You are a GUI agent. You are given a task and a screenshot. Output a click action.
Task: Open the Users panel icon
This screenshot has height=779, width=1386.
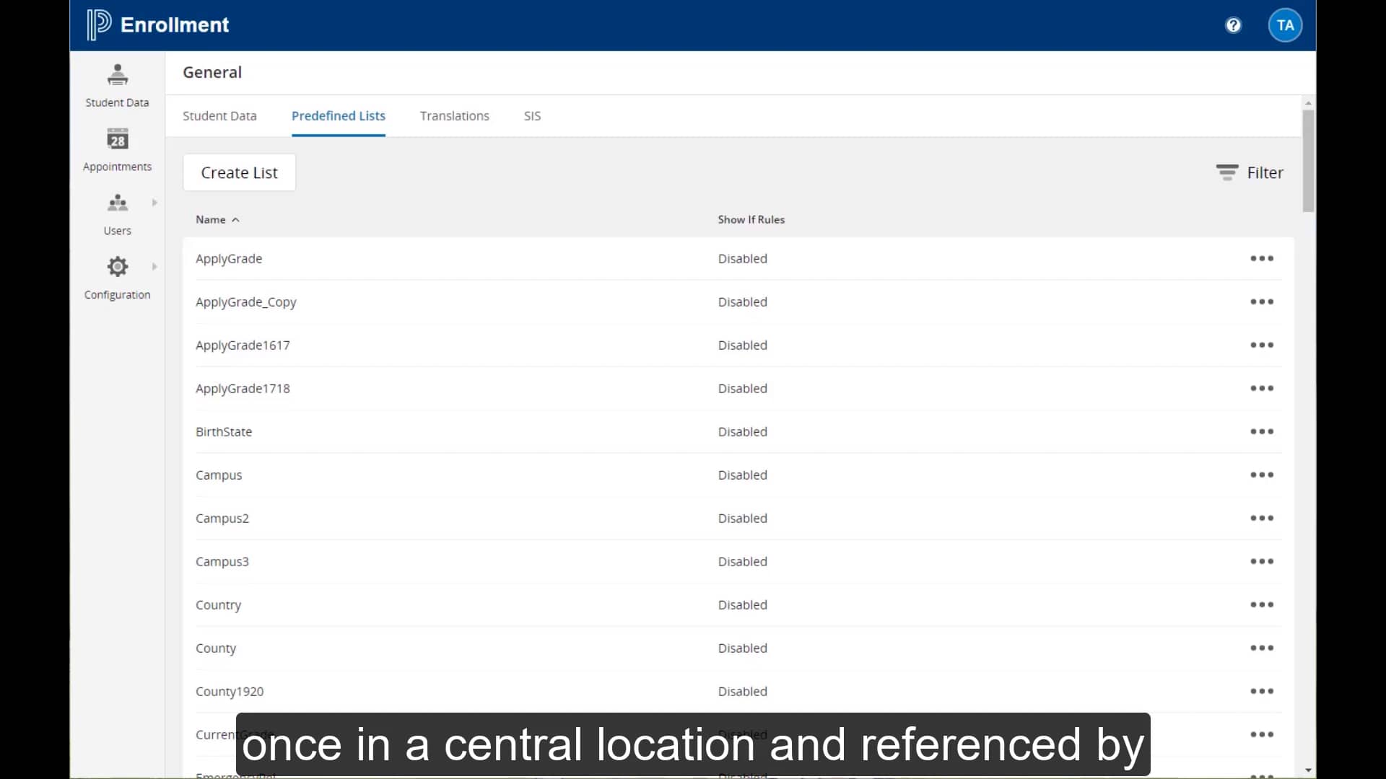pos(116,203)
